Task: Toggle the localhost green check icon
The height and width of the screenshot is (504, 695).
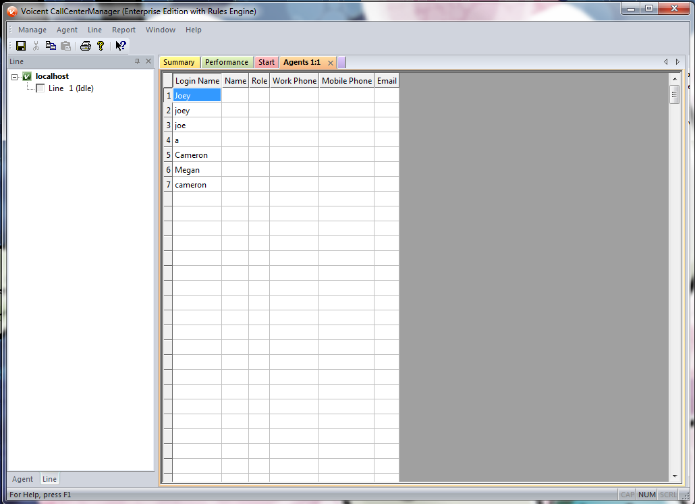Action: point(27,76)
